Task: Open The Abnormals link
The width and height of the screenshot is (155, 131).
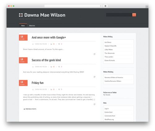Action: click(x=109, y=53)
